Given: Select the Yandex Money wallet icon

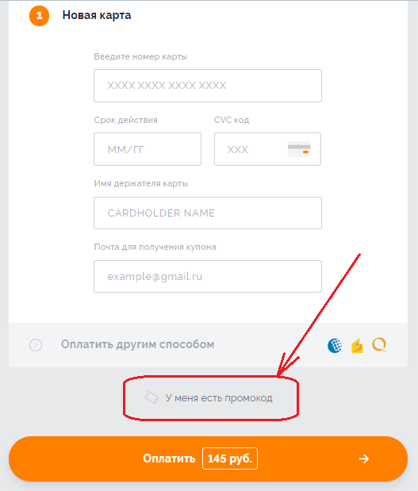Looking at the screenshot, I should 357,346.
